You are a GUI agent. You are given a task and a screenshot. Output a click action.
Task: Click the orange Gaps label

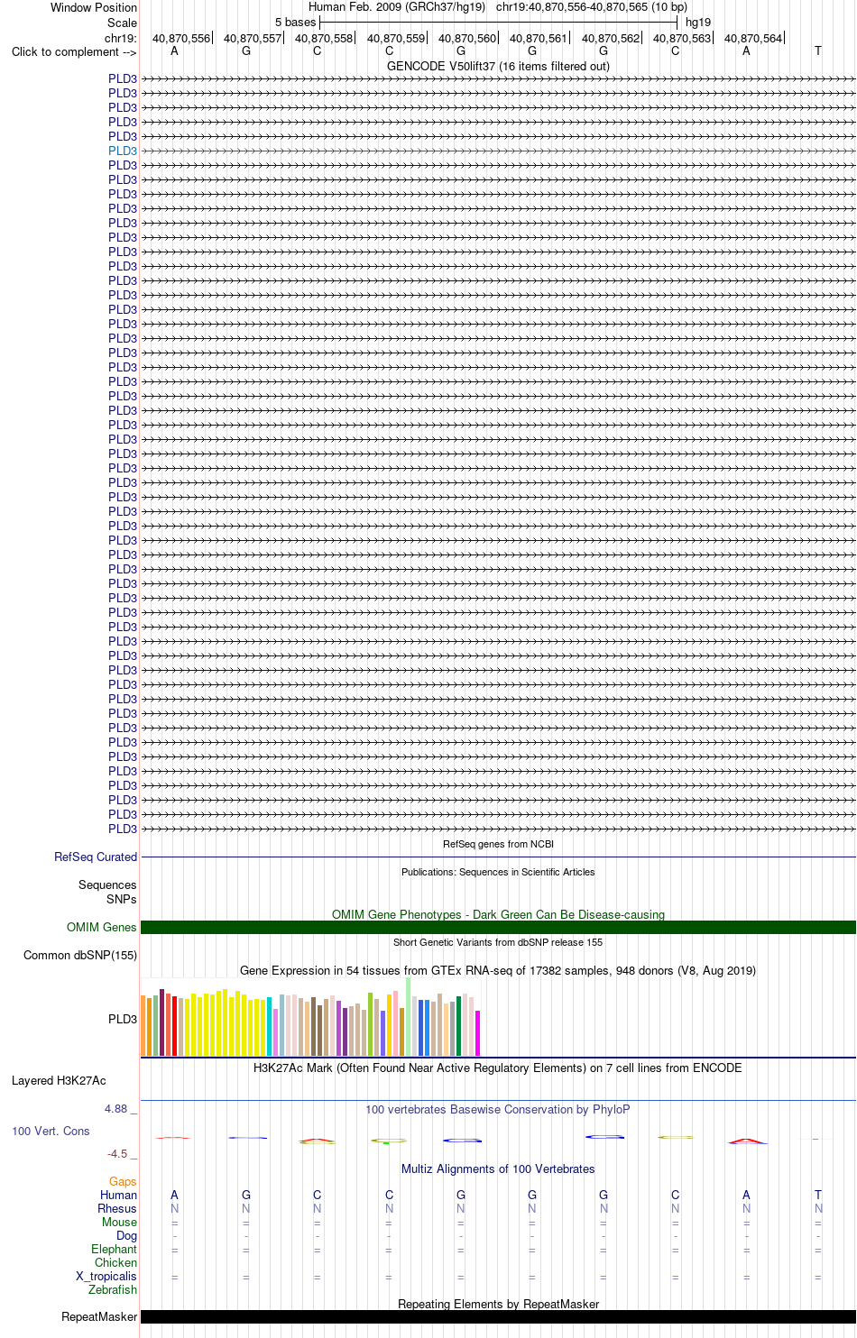123,1181
